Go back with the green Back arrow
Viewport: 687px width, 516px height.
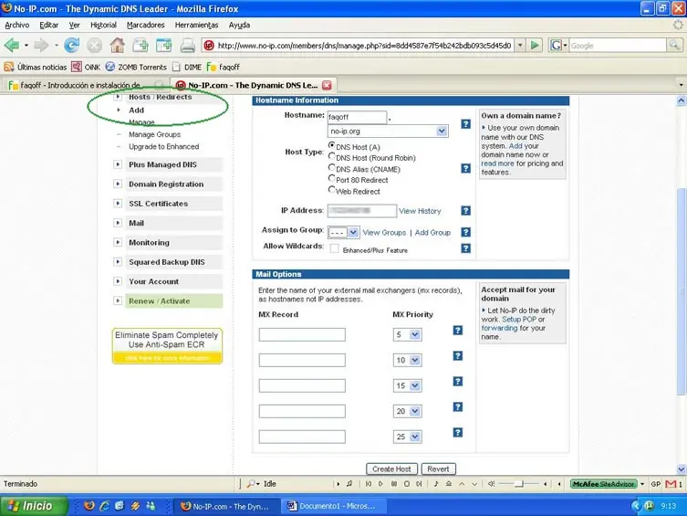click(12, 45)
